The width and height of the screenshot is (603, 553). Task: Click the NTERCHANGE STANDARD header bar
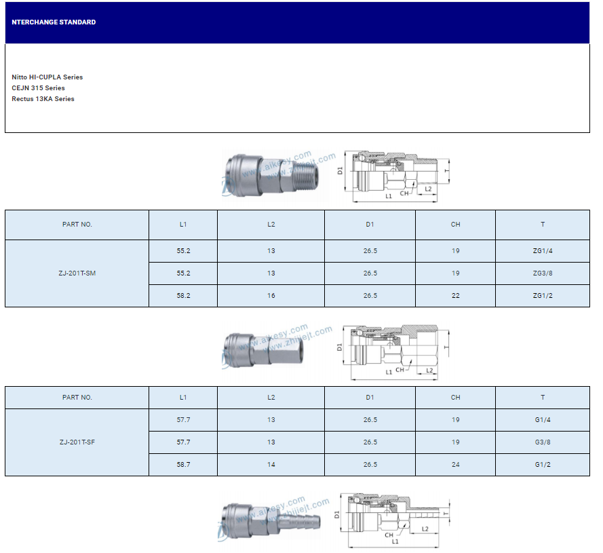[x=297, y=22]
